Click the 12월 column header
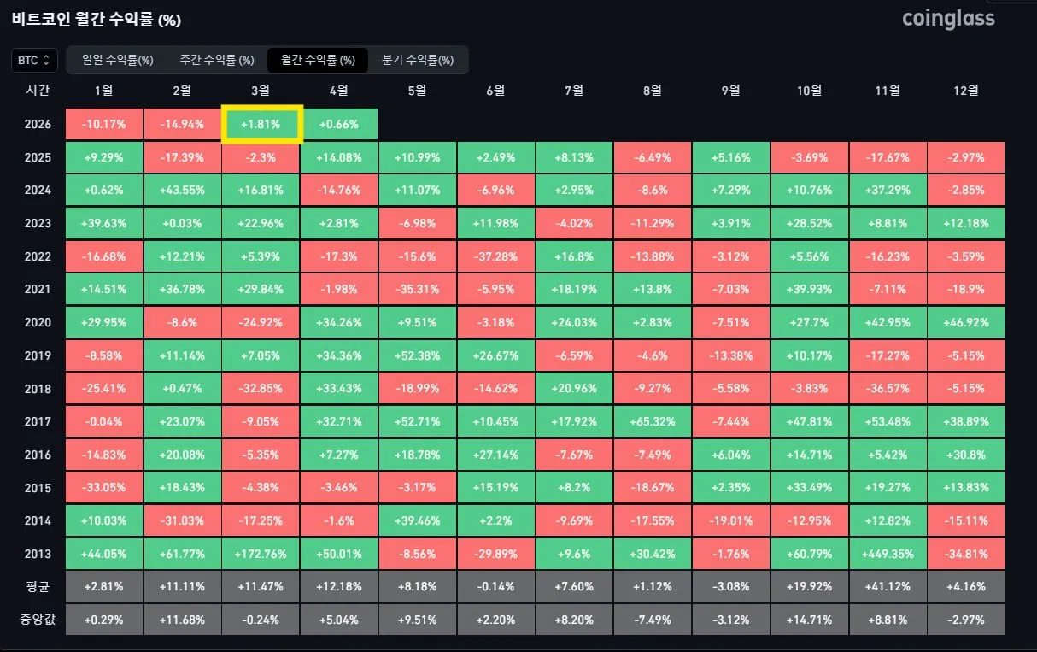Viewport: 1037px width, 652px height. pyautogui.click(x=965, y=91)
